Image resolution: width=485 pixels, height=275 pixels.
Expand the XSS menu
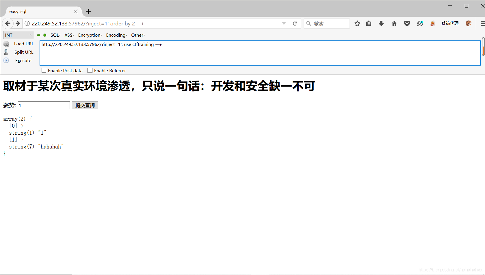click(69, 35)
